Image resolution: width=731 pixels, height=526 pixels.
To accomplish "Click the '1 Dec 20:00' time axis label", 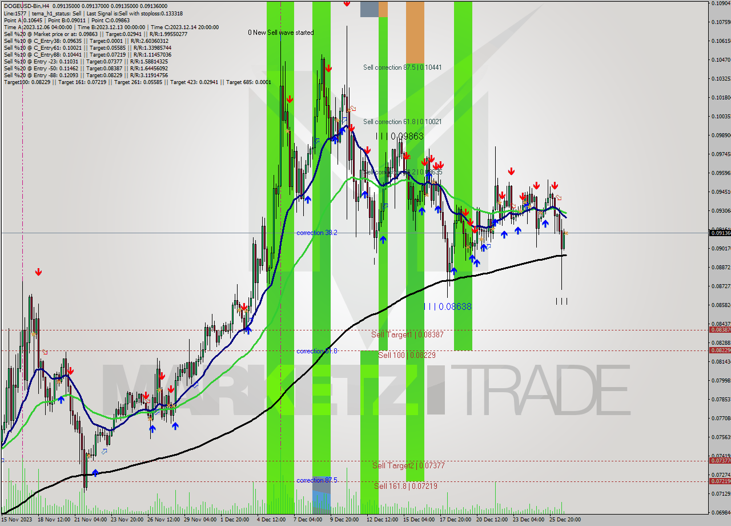I will [235, 520].
